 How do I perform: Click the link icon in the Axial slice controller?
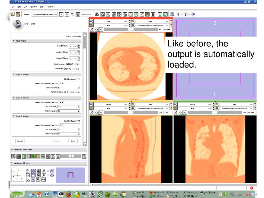coord(92,29)
